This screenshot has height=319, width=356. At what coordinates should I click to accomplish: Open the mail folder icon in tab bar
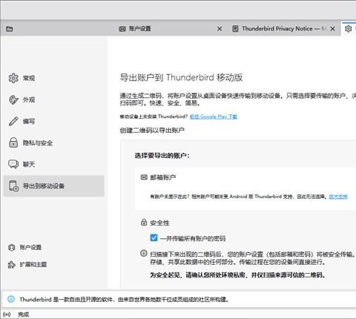pos(10,29)
